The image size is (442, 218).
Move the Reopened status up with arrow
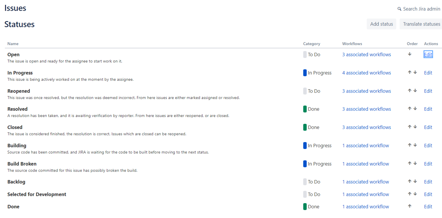[x=409, y=91]
